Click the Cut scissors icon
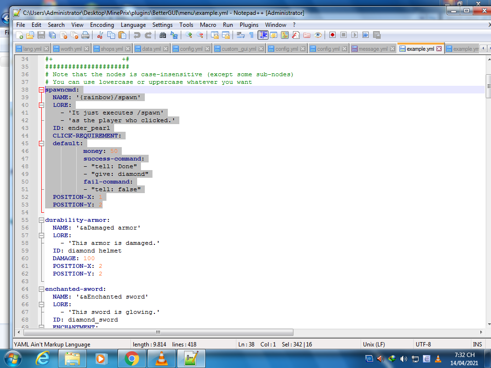 tap(100, 35)
